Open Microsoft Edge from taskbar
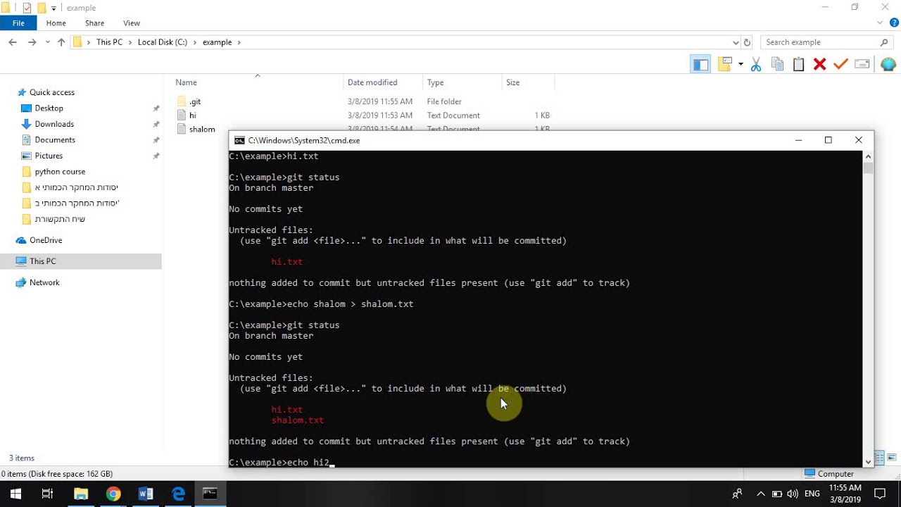 click(x=178, y=494)
